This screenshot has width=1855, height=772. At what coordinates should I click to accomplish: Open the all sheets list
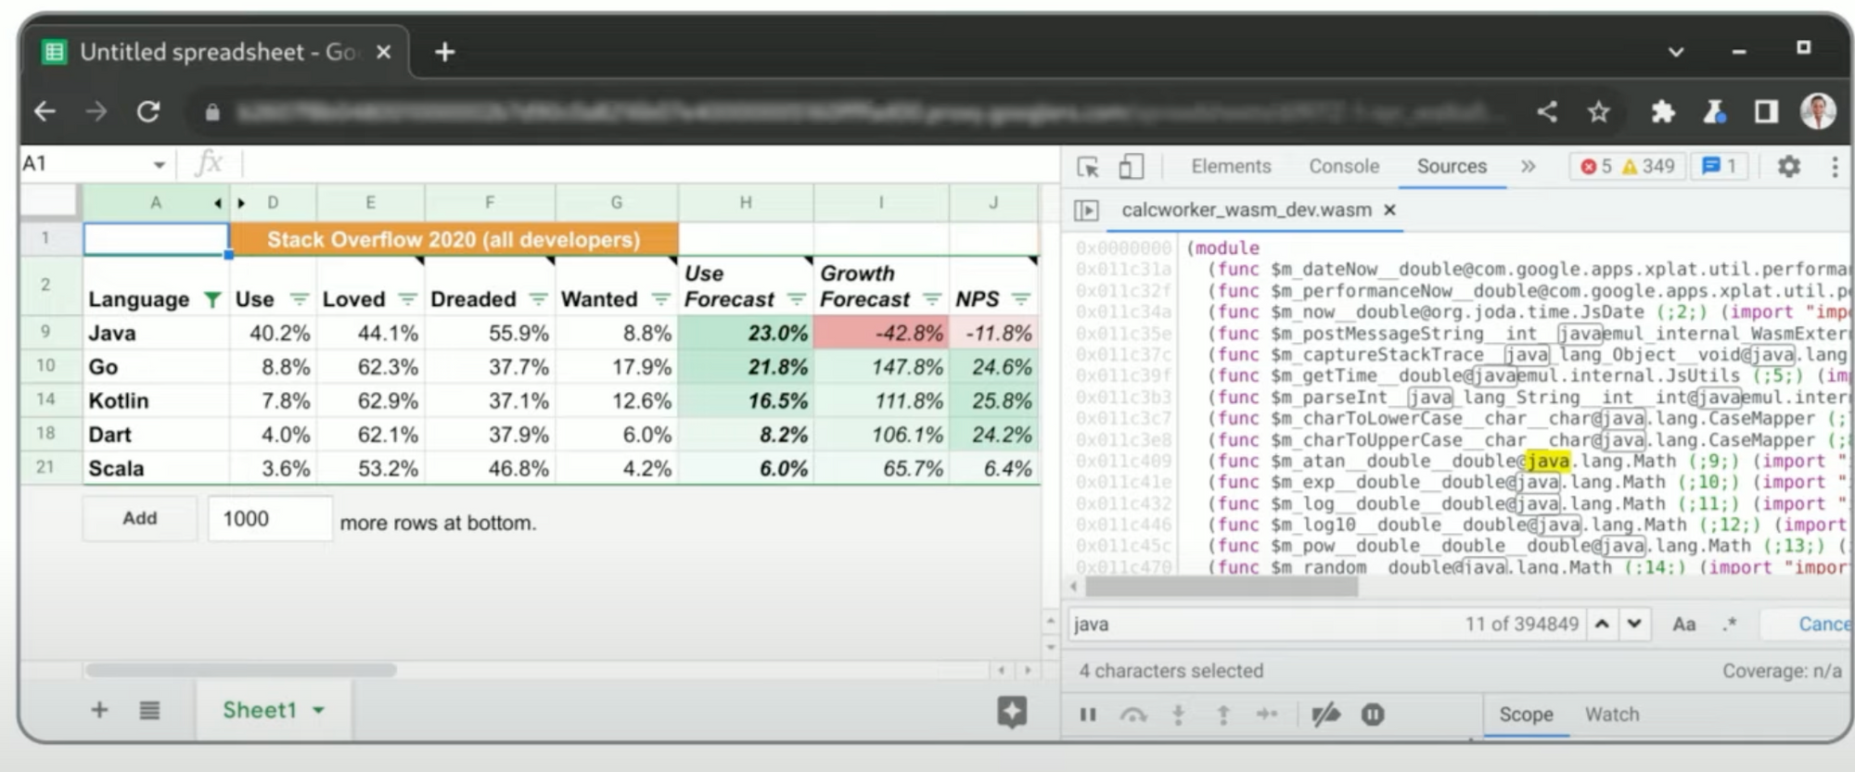149,711
